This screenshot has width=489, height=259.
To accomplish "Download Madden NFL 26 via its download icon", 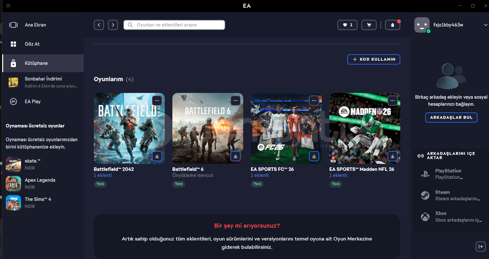I will click(392, 156).
